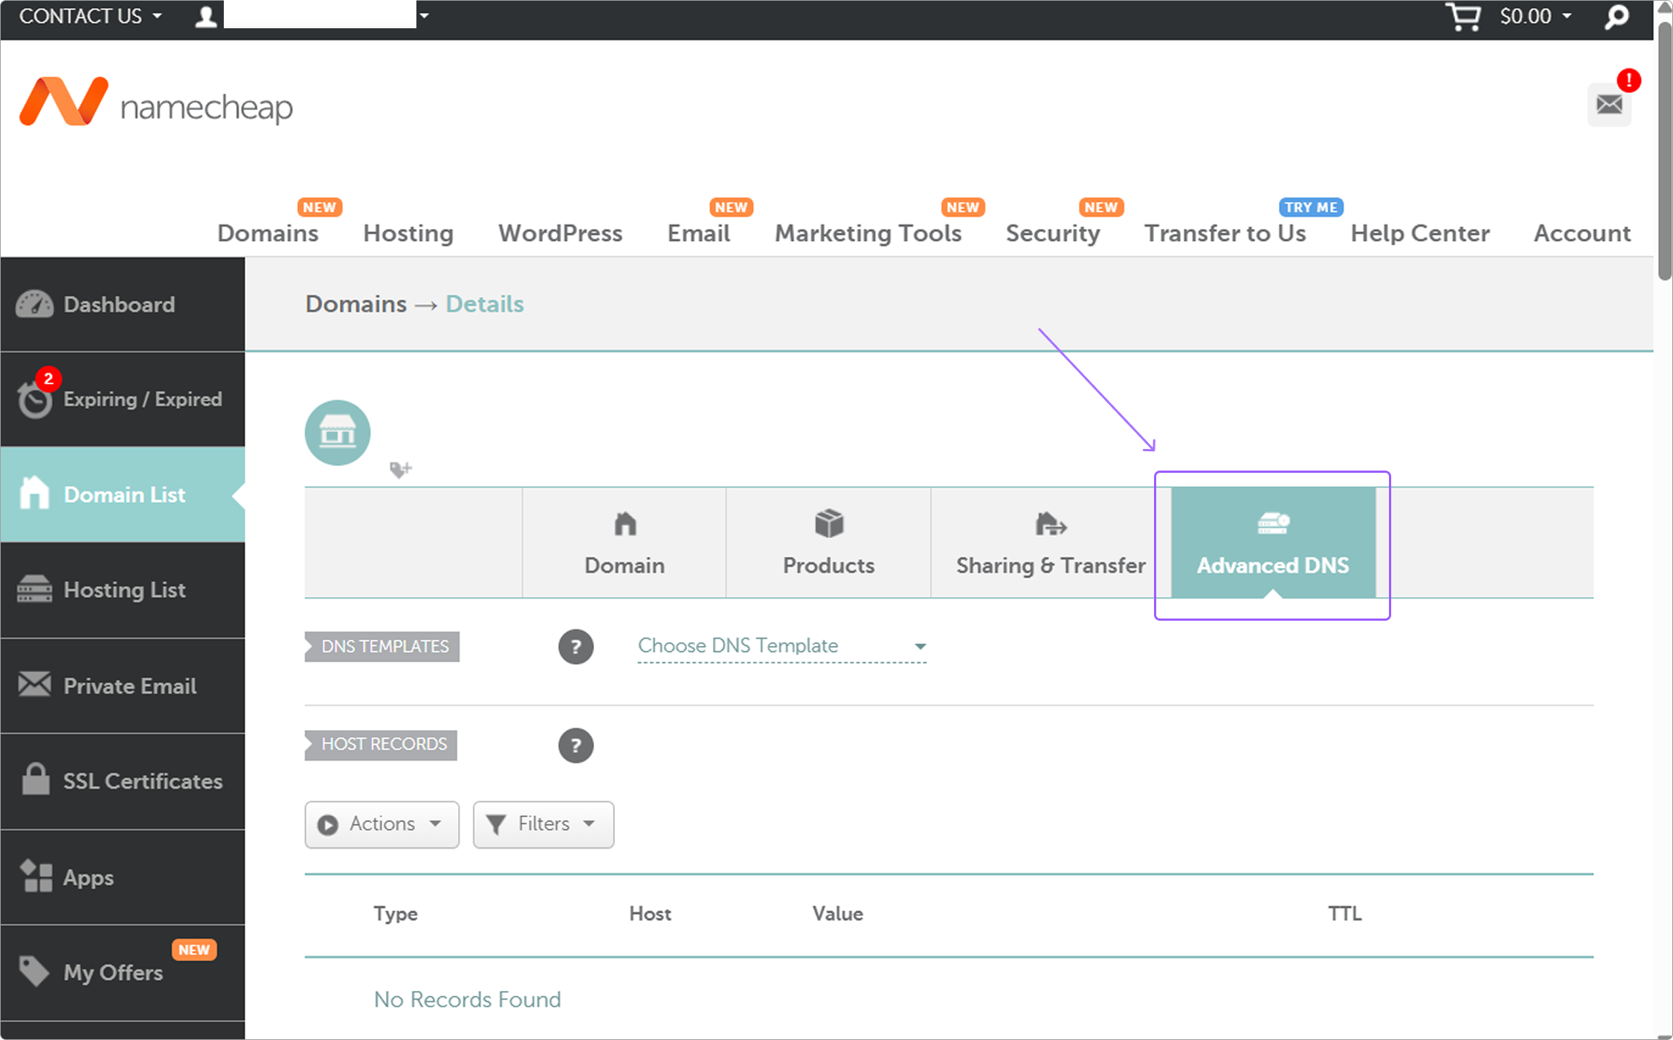Click the user account silhouette icon

[x=205, y=16]
